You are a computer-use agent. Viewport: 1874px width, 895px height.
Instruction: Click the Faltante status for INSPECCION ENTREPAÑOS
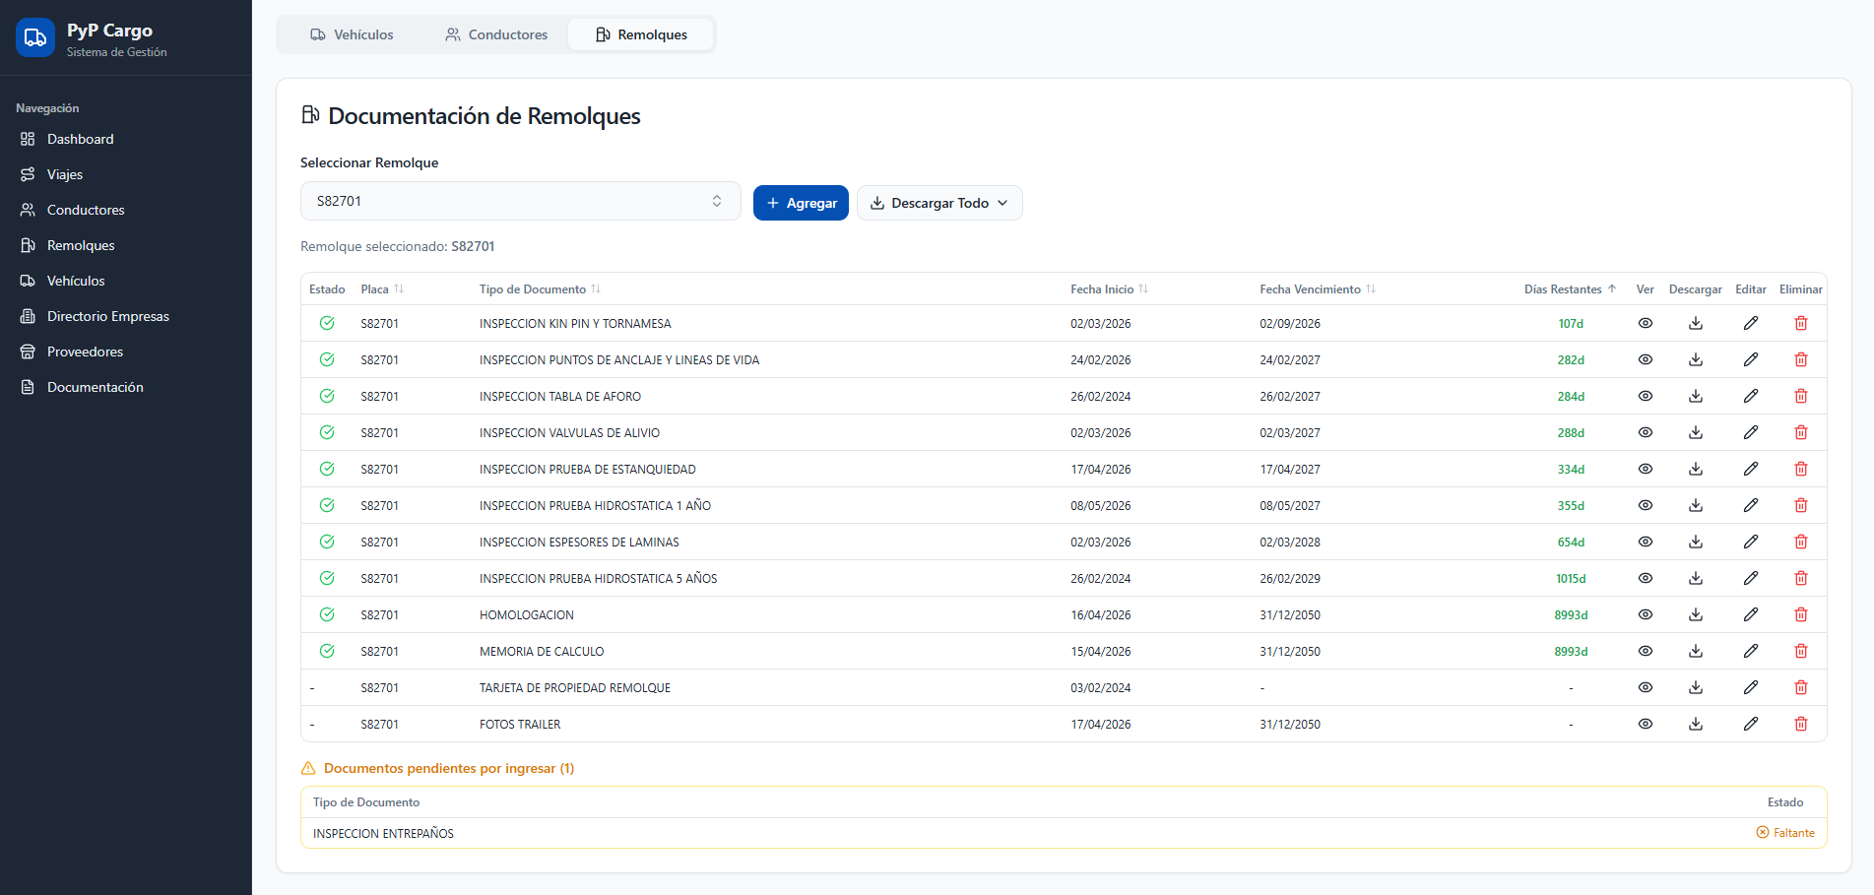coord(1785,833)
